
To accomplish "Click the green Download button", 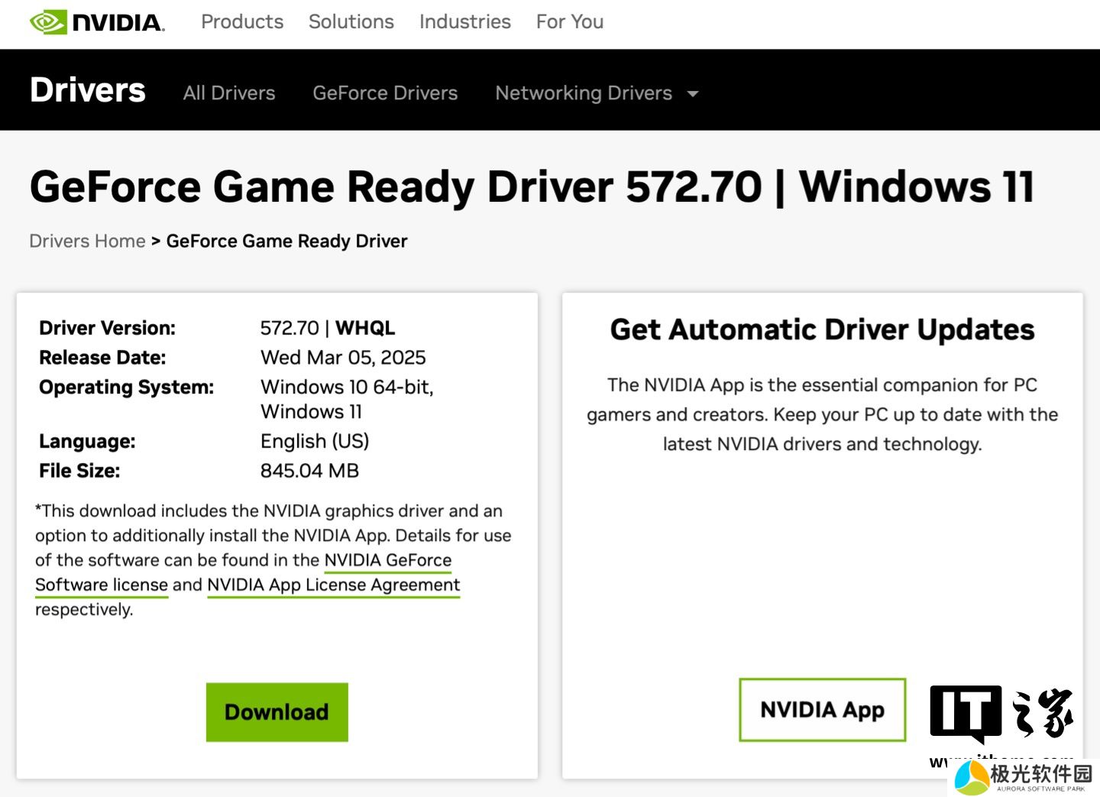I will coord(277,712).
